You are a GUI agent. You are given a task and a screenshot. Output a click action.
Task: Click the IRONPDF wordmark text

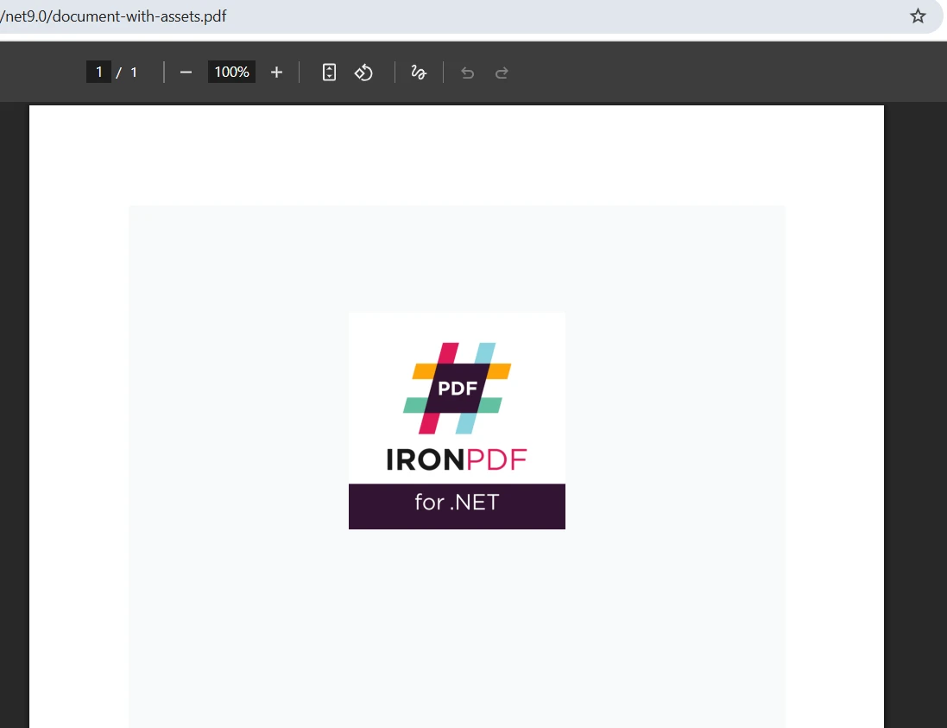coord(457,459)
